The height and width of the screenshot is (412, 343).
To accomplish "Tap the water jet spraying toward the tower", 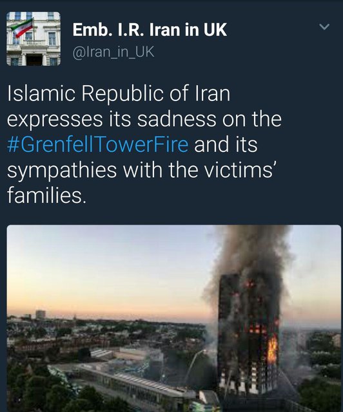I will point(194,365).
